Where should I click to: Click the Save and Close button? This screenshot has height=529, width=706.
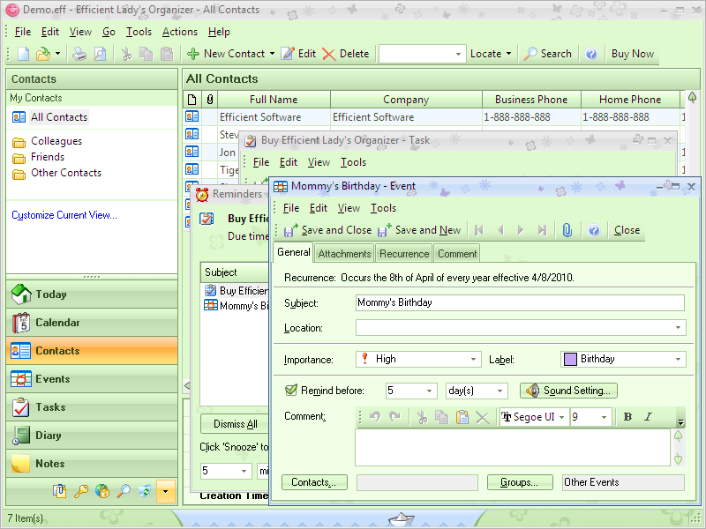coord(327,230)
